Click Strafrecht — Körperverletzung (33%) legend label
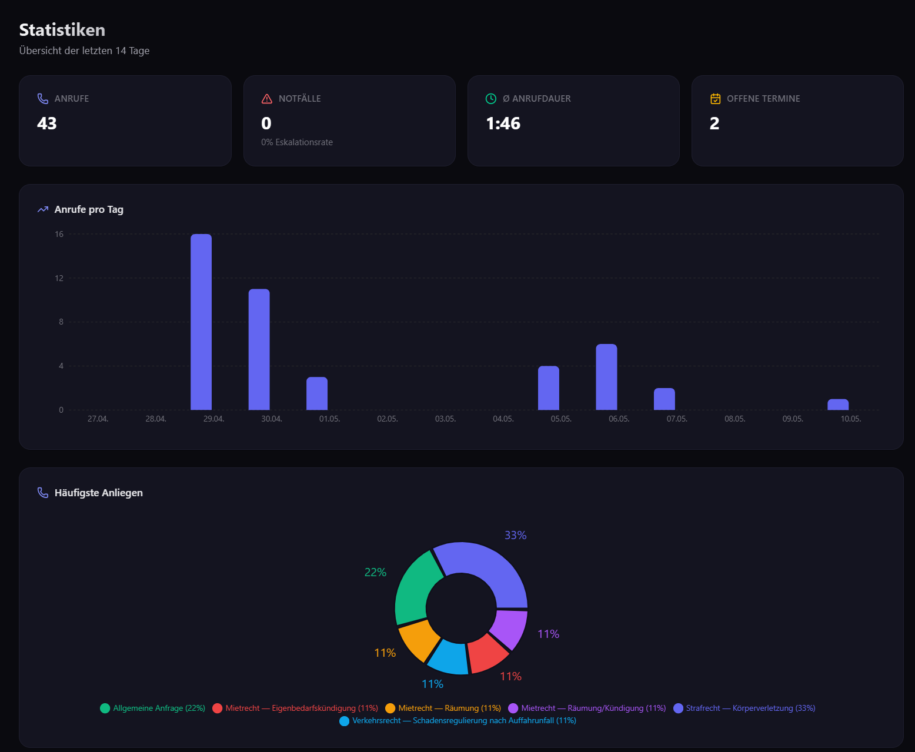The width and height of the screenshot is (915, 752). [x=751, y=708]
